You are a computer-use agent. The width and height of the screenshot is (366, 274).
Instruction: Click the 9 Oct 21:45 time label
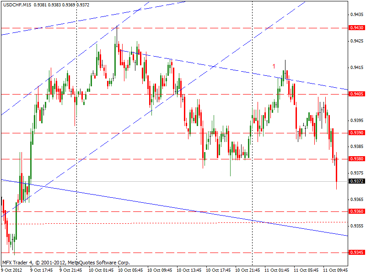coord(70,270)
